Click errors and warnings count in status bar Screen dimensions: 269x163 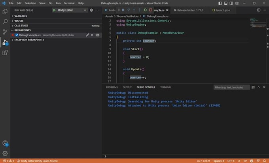(9, 161)
